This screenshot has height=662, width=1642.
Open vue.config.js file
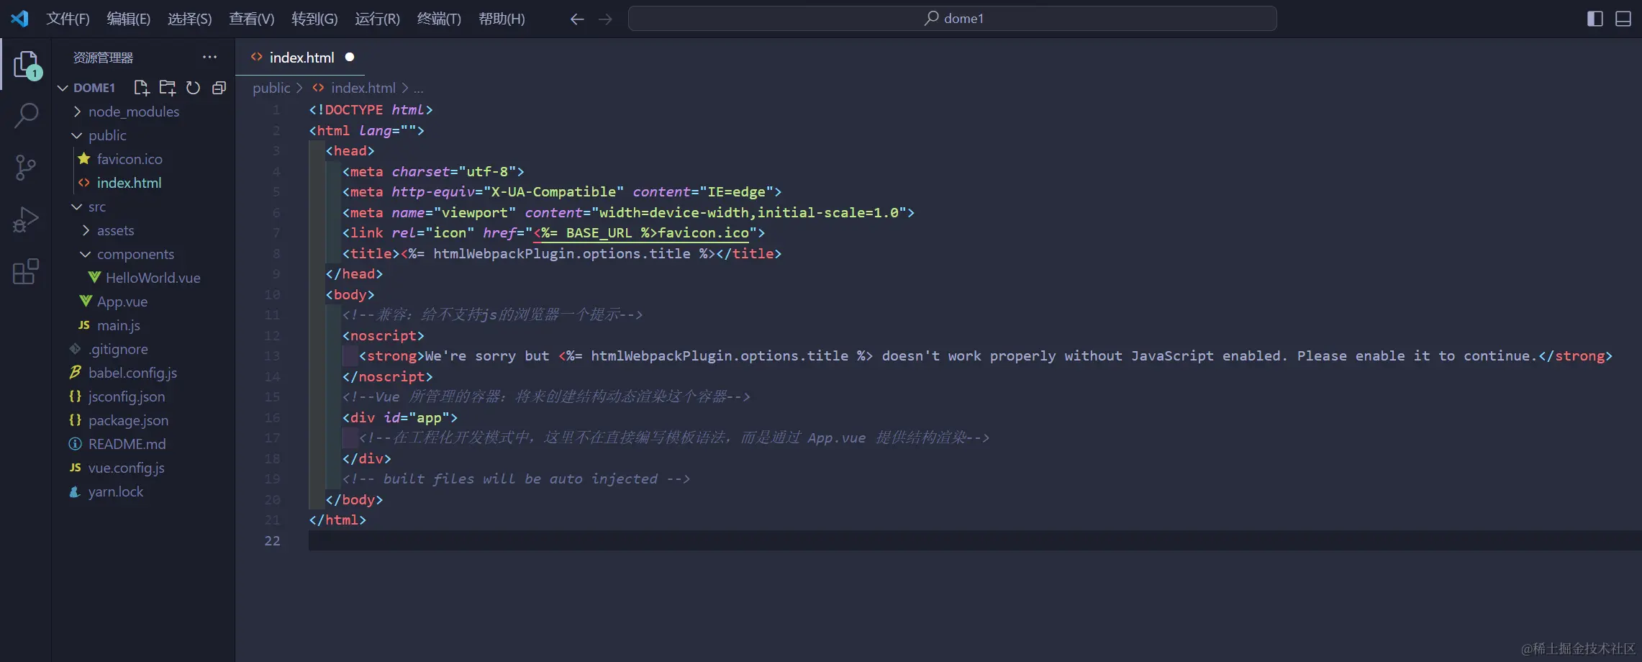[x=126, y=468]
